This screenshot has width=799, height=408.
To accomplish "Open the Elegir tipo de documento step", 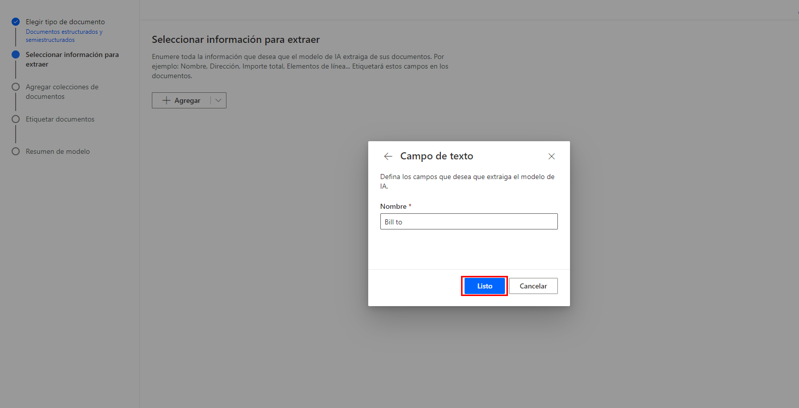I will click(66, 22).
